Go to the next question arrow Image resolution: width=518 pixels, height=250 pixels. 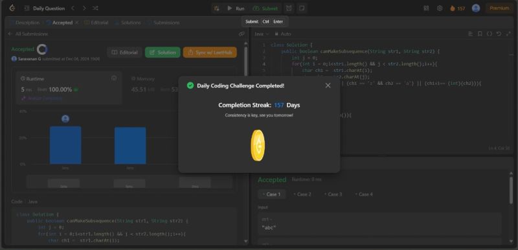pyautogui.click(x=84, y=8)
